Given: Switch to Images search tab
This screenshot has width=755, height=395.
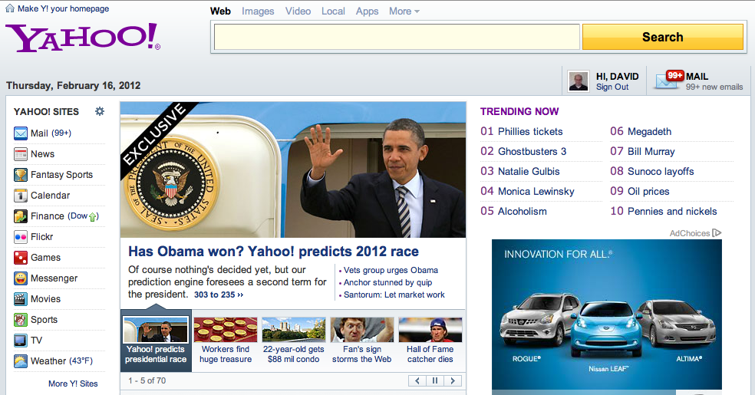Looking at the screenshot, I should (258, 11).
